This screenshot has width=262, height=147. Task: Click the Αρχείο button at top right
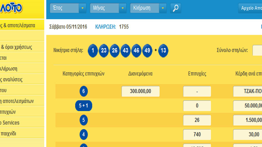tap(250, 8)
